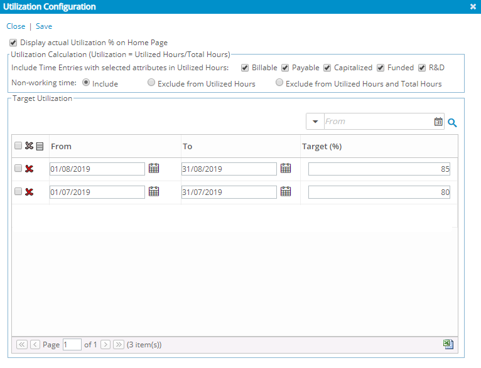This screenshot has width=481, height=368.
Task: Go to first page of grid
Action: click(x=22, y=344)
